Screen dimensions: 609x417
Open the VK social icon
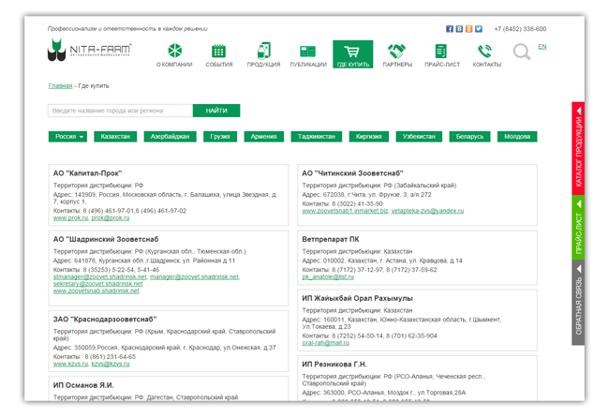click(459, 29)
